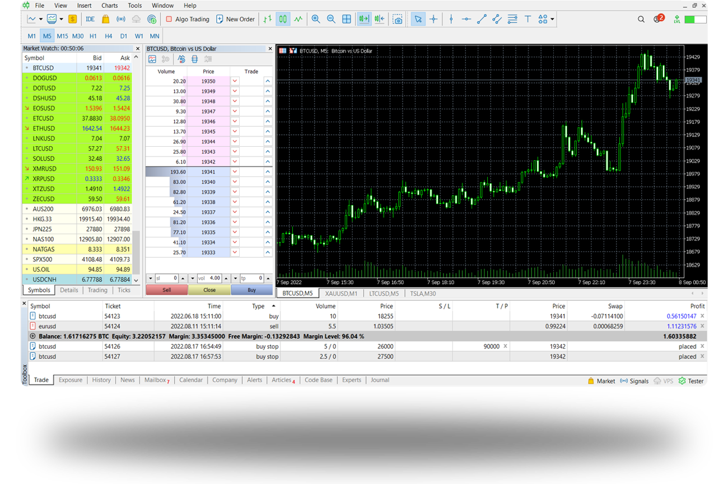
Task: Click the search magnifier in toolbar
Action: 641,19
